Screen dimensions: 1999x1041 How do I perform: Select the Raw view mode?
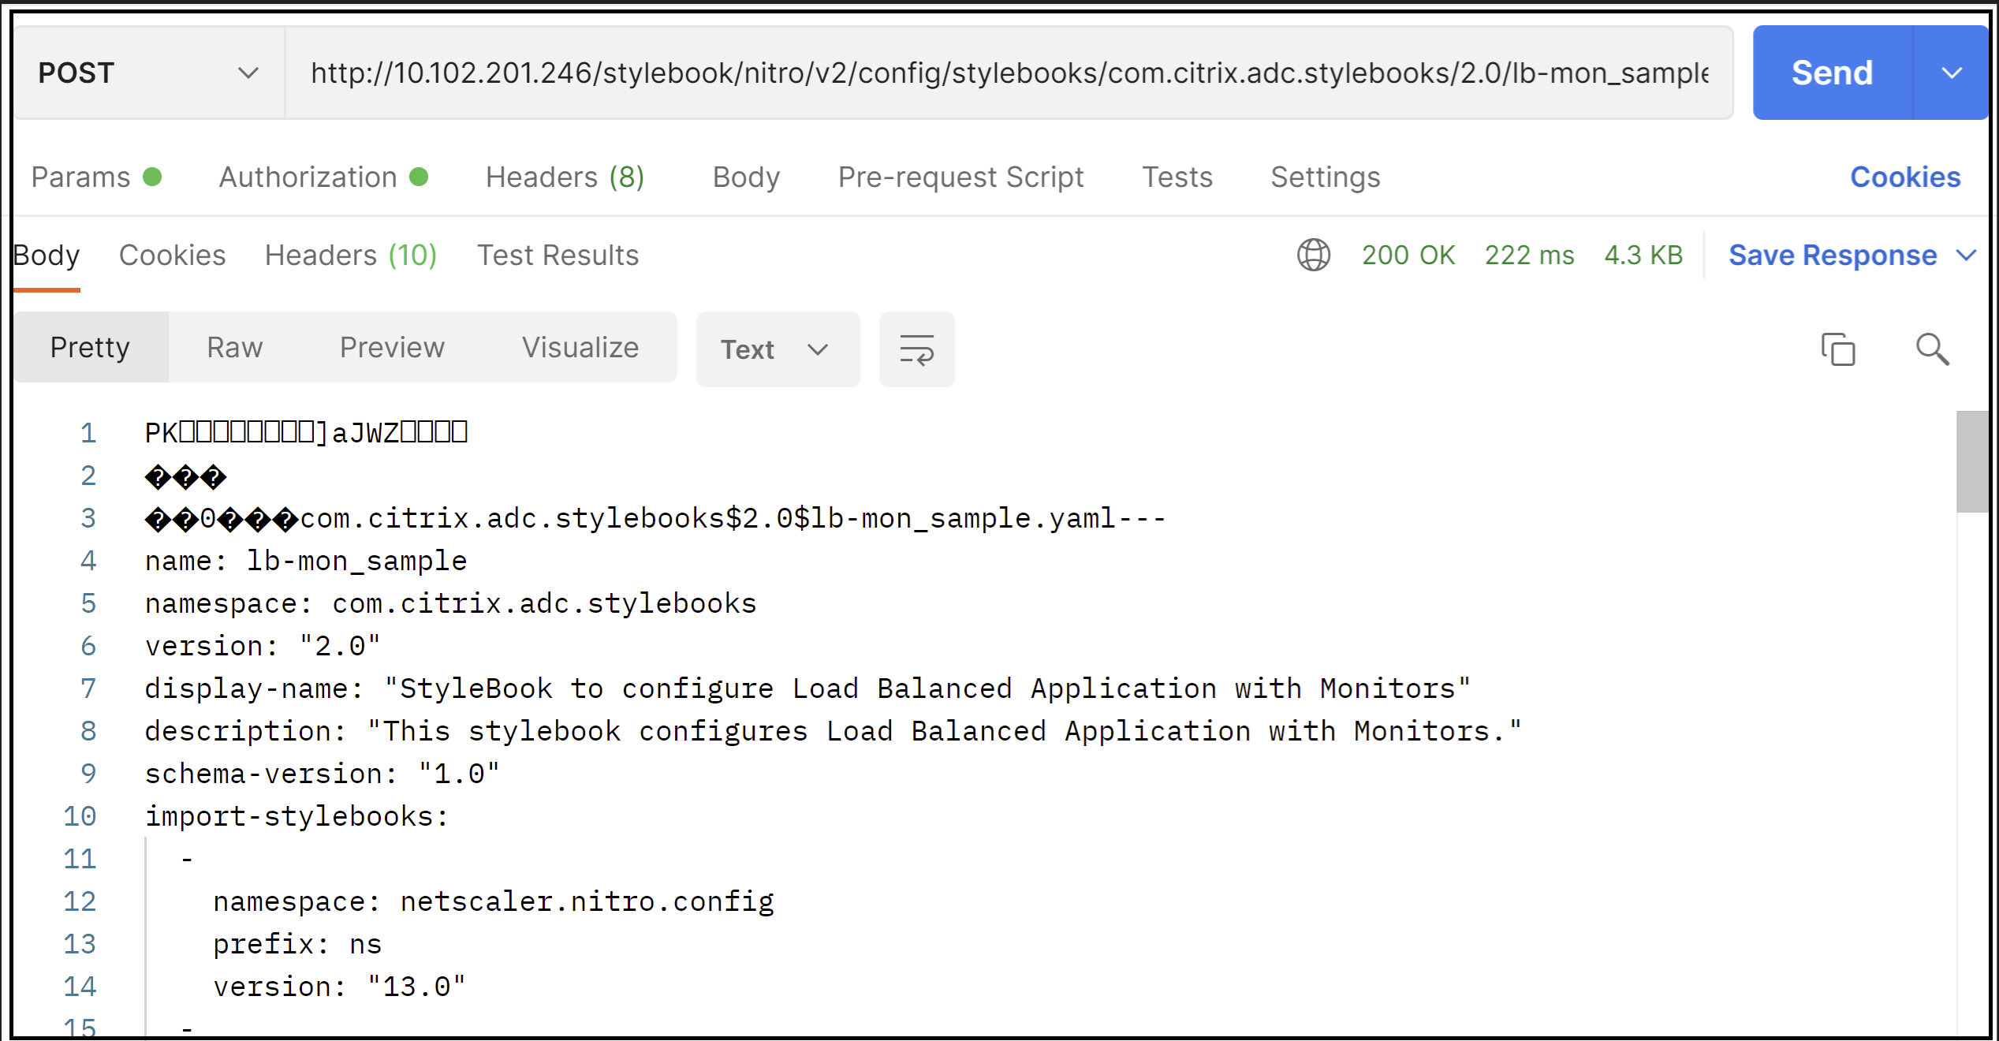tap(234, 347)
